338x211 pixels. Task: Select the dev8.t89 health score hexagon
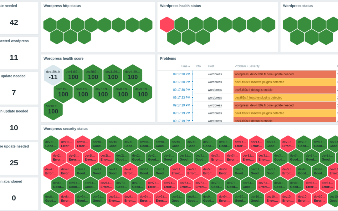click(123, 92)
